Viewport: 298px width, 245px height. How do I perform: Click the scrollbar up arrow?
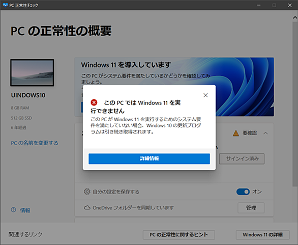tap(295, 17)
